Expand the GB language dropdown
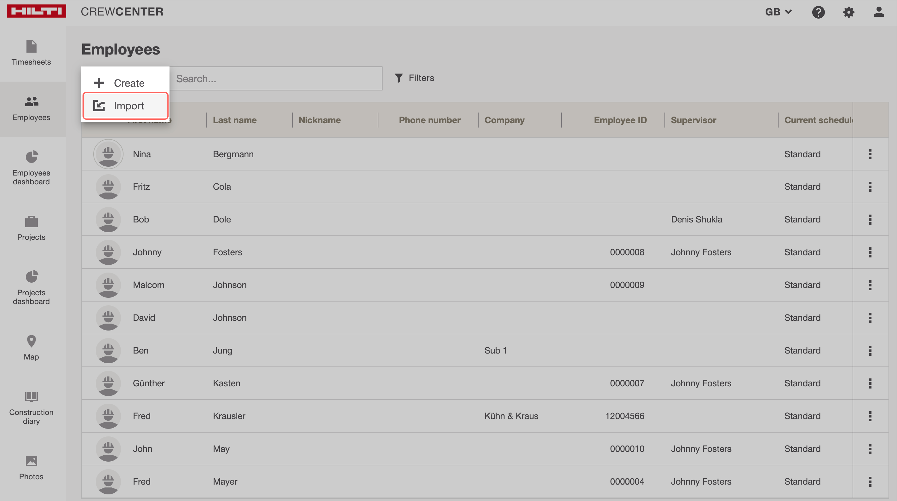Viewport: 897px width, 501px height. coord(778,12)
